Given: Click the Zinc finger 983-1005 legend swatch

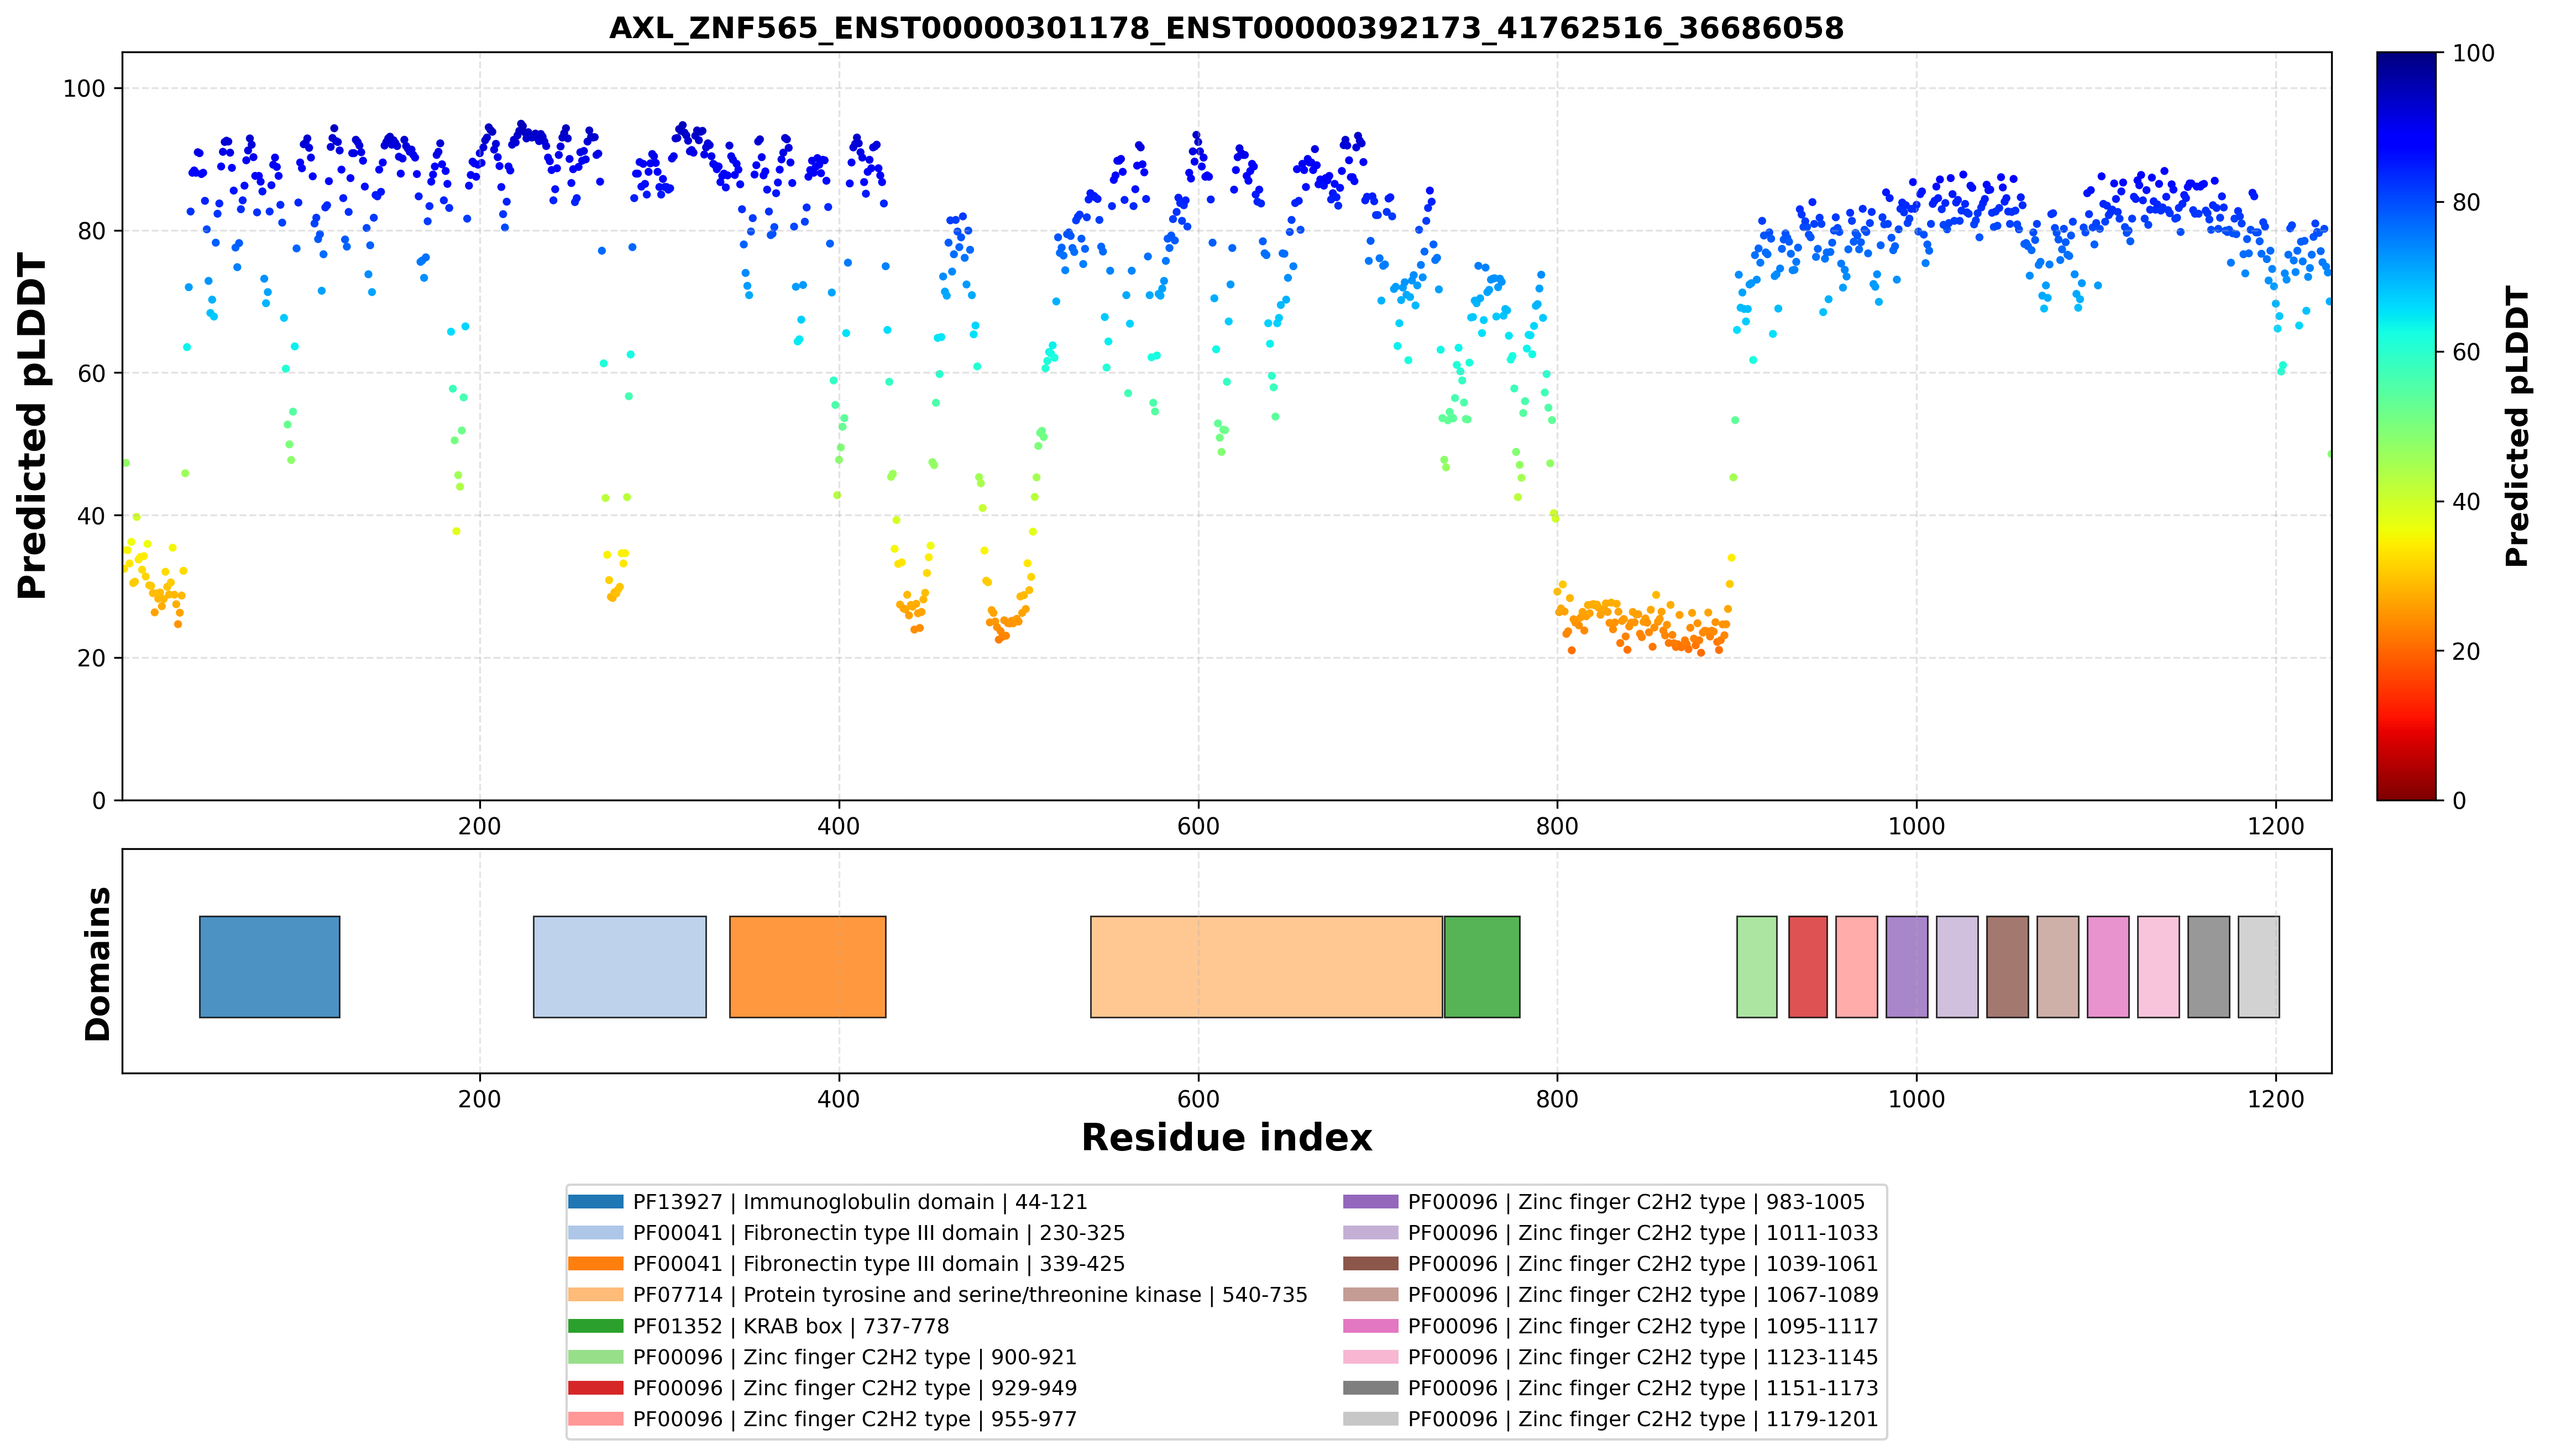Looking at the screenshot, I should pos(1370,1202).
